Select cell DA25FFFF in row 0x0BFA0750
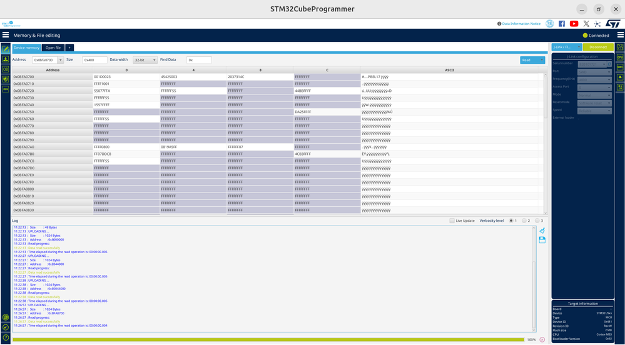The height and width of the screenshot is (345, 625). [327, 112]
